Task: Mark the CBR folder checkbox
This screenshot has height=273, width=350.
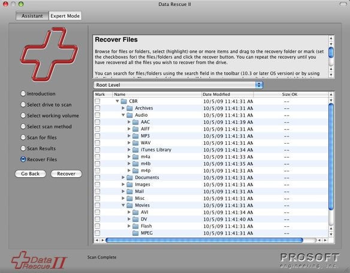Action: tap(97, 101)
